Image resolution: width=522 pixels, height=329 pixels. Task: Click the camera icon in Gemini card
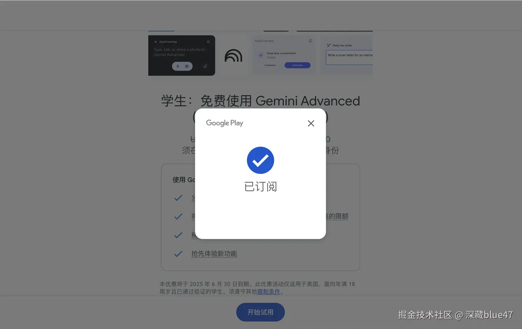tap(187, 66)
